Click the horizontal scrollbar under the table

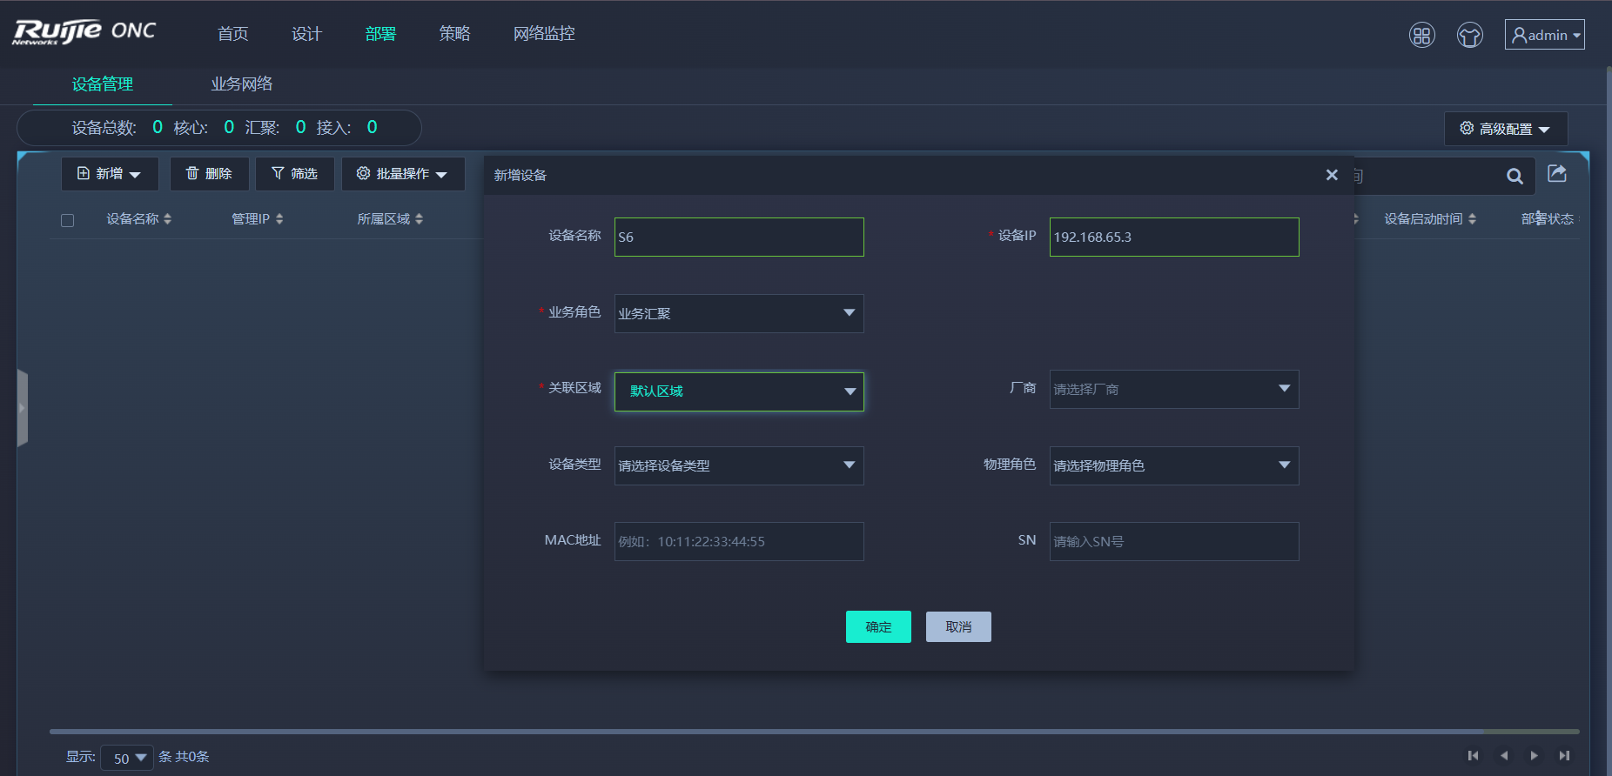pyautogui.click(x=814, y=732)
